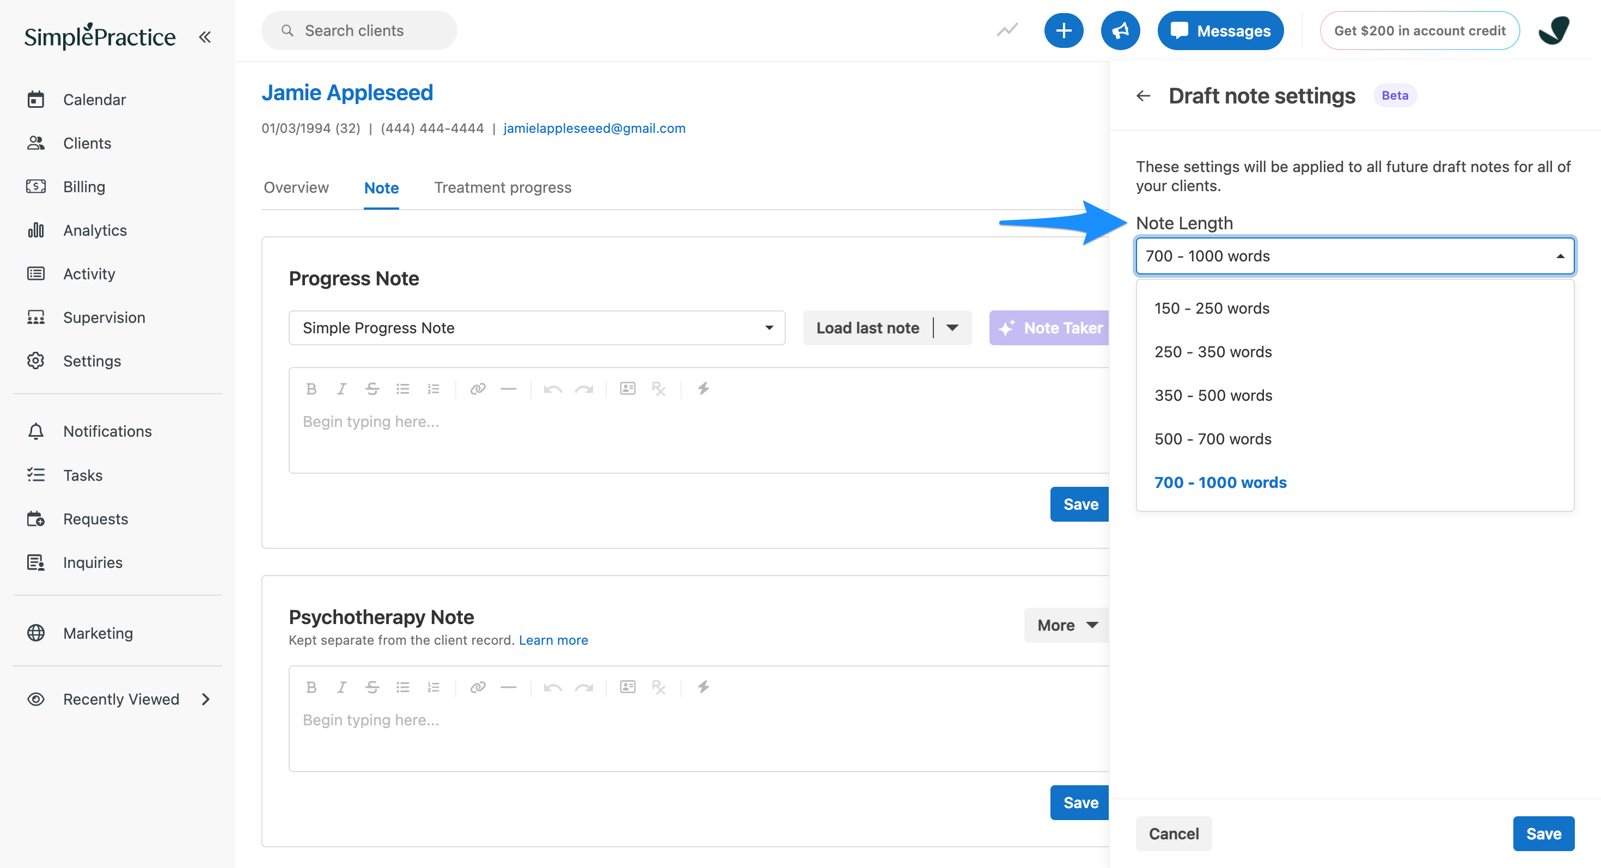Select 250 - 350 words option
The width and height of the screenshot is (1601, 868).
[1355, 352]
